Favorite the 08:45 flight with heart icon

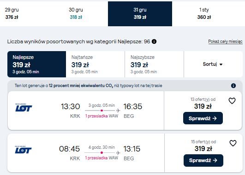coord(233,143)
